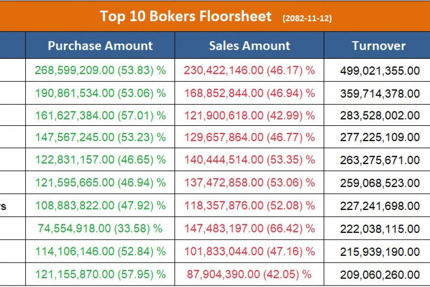The width and height of the screenshot is (430, 287).
Task: Select sales amount 140,444,514.00 cell
Action: tap(249, 160)
